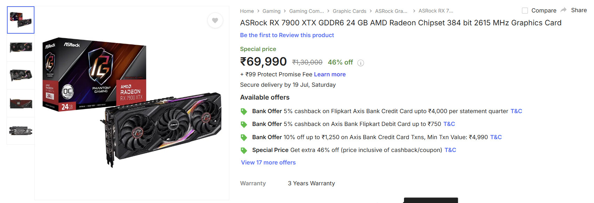Image resolution: width=594 pixels, height=203 pixels.
Task: Click the green tag icon beside the first Bank Offer
Action: [244, 111]
